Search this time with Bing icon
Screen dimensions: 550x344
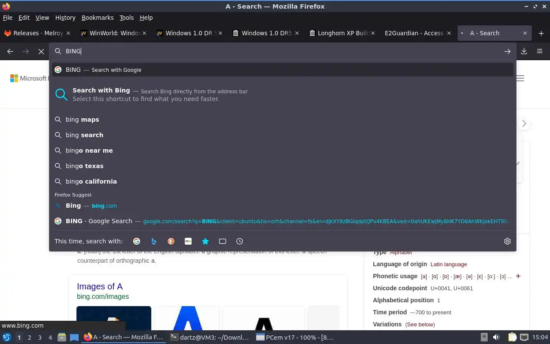(154, 241)
